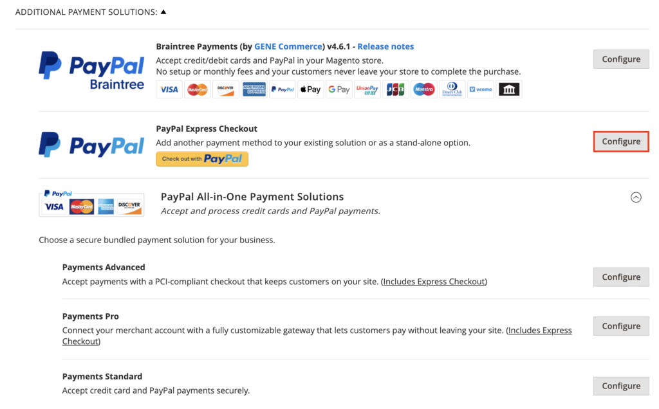Select the Diners Club icon
The height and width of the screenshot is (409, 659).
(x=452, y=89)
